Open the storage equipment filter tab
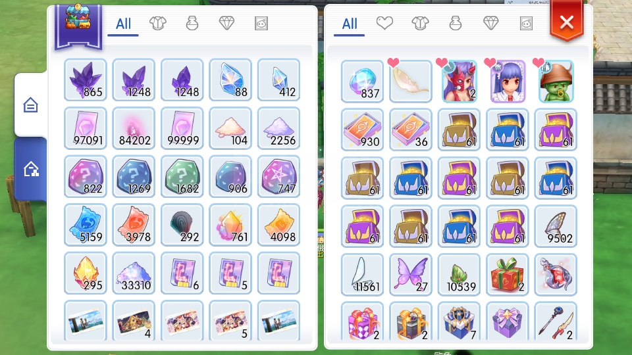The width and height of the screenshot is (632, 355). coord(157,24)
